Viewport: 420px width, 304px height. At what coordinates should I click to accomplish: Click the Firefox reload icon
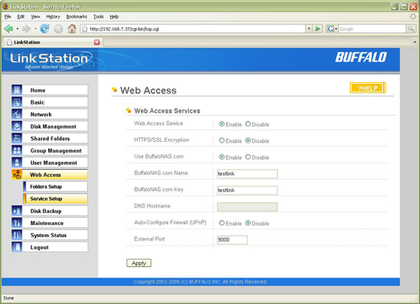pos(44,29)
